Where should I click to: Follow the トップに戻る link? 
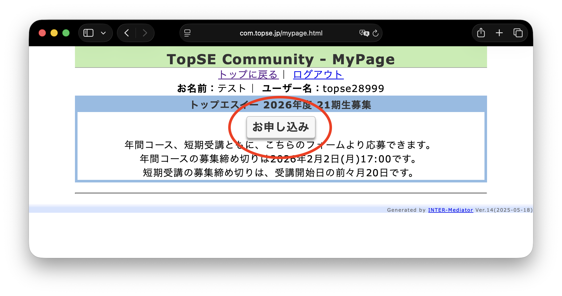248,75
